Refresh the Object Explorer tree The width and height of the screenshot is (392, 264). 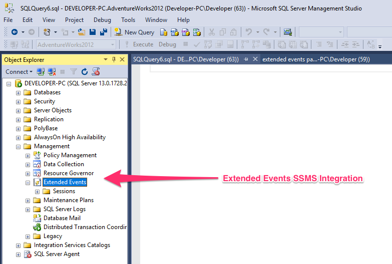point(85,72)
